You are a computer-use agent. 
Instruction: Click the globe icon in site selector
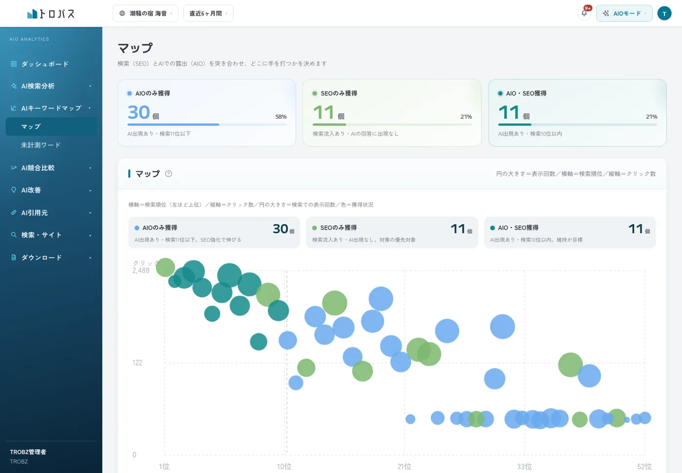(x=122, y=14)
